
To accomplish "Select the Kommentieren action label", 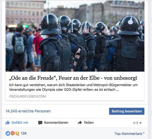I will pyautogui.click(x=56, y=123).
